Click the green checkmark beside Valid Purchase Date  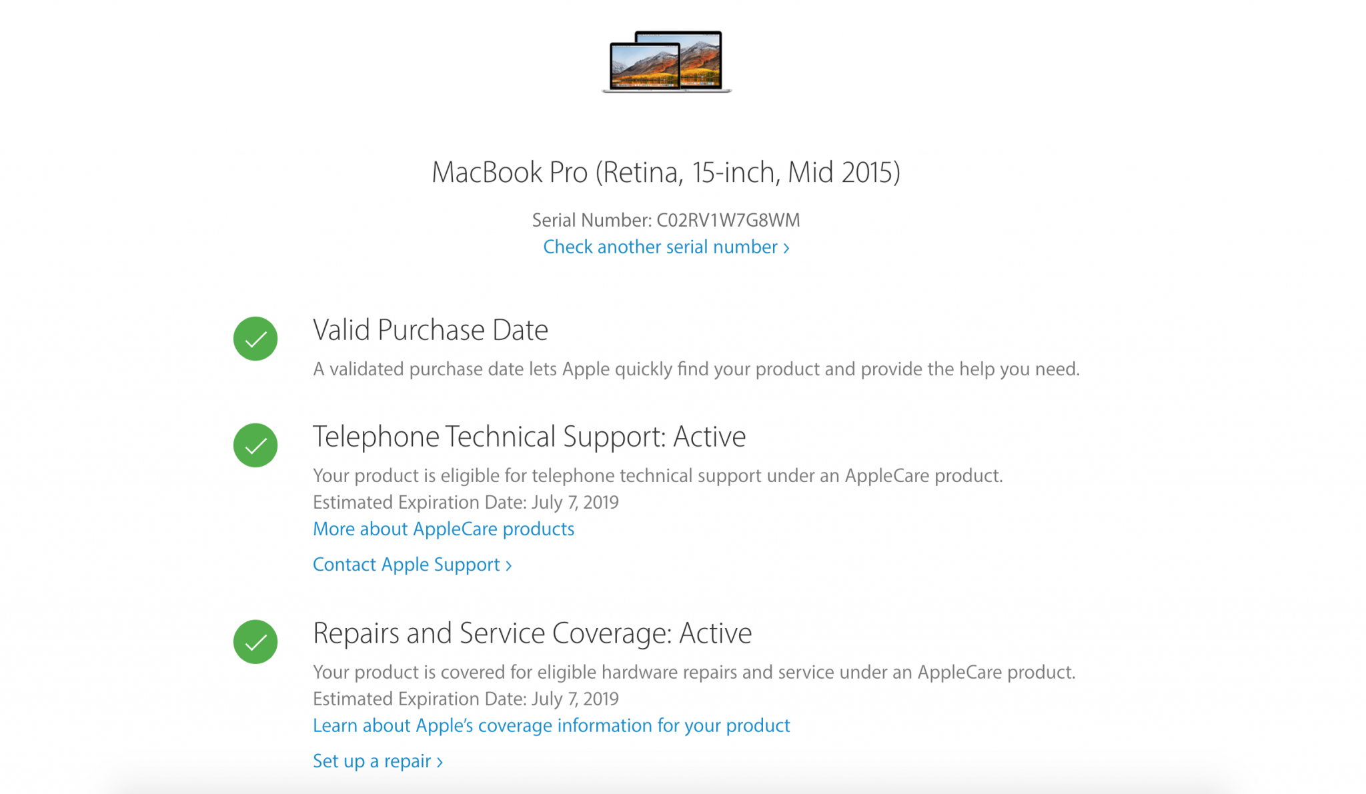click(x=255, y=339)
